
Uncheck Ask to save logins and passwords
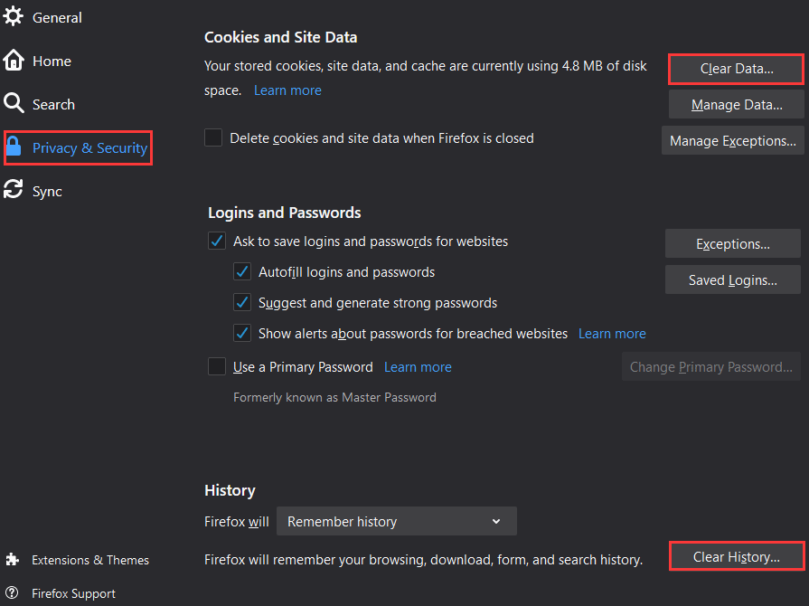click(217, 241)
